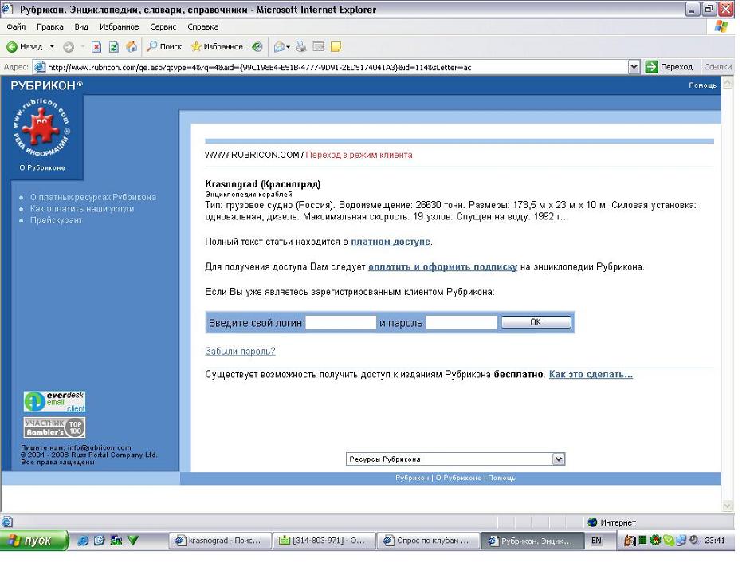The width and height of the screenshot is (750, 567).
Task: Expand the Ресурсы Рубрикона dropdown
Action: (455, 459)
